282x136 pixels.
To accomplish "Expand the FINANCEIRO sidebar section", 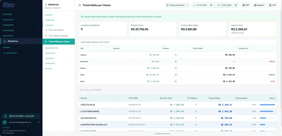I will (21, 31).
